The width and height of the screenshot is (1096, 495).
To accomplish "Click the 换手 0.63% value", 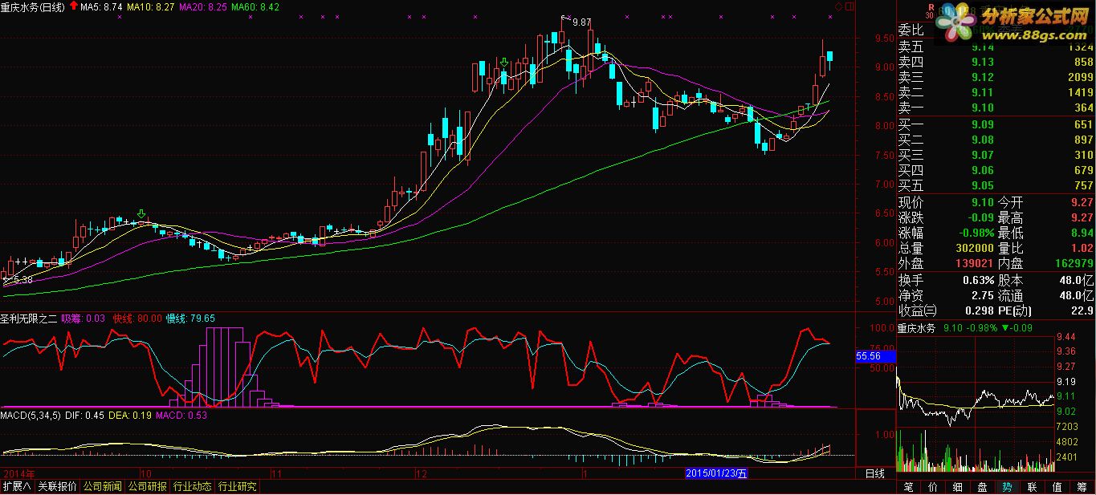I will tap(978, 280).
